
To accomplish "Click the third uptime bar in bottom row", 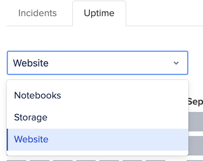I will 63,160.
